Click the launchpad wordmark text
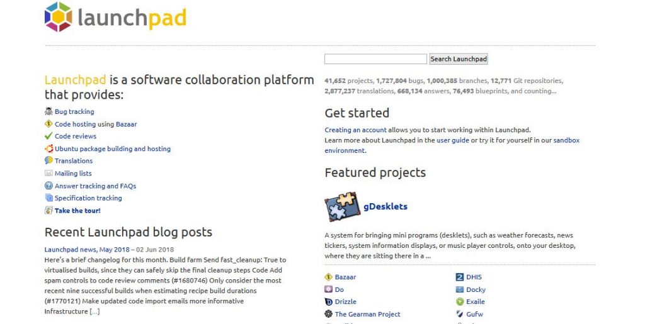645x324 pixels. [132, 18]
